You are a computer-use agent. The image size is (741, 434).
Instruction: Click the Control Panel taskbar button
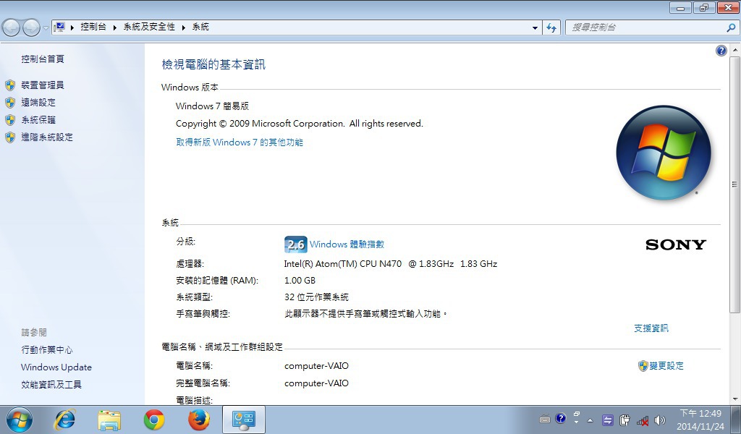pyautogui.click(x=244, y=420)
